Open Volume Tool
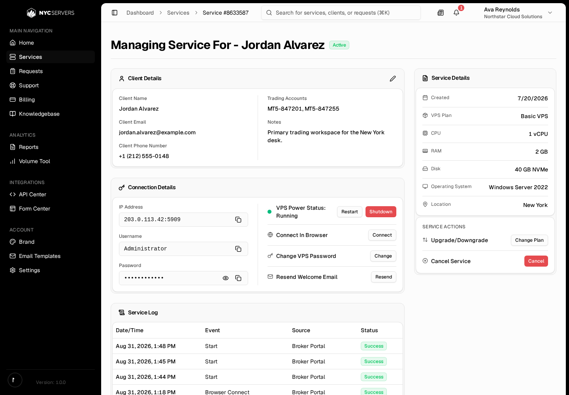The width and height of the screenshot is (569, 395). pyautogui.click(x=51, y=161)
